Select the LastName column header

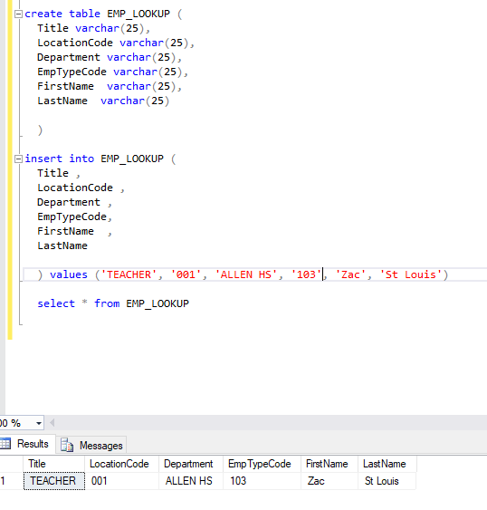387,464
